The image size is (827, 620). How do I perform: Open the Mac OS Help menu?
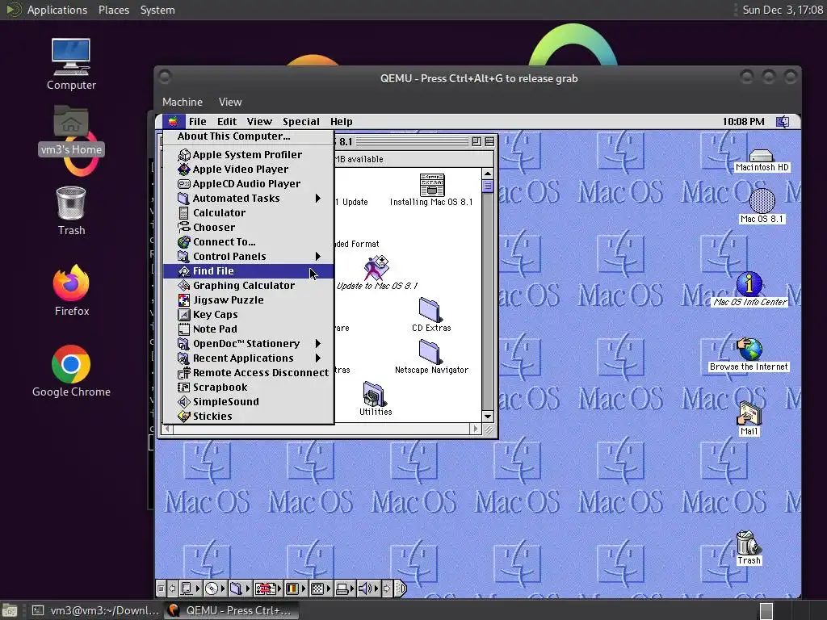342,122
